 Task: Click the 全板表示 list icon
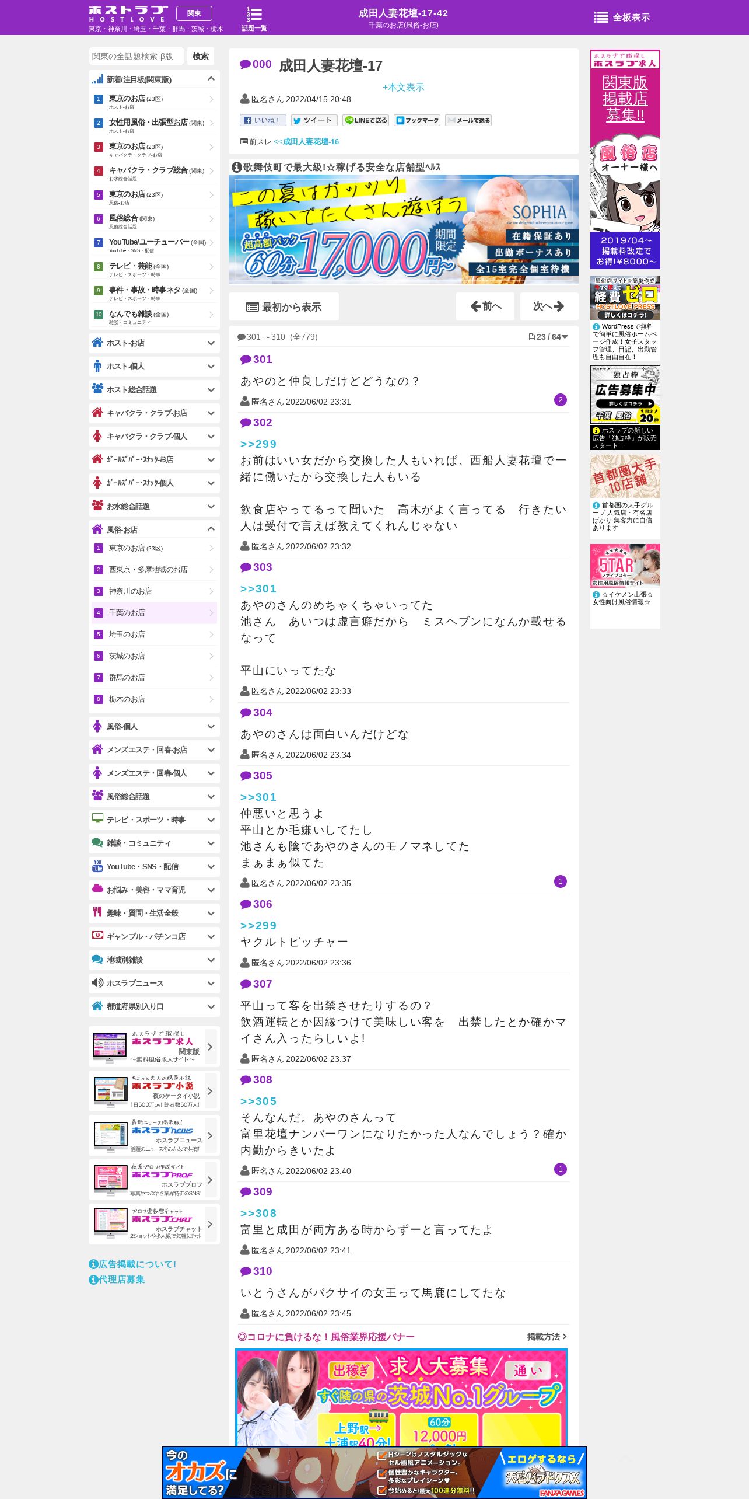tap(622, 18)
